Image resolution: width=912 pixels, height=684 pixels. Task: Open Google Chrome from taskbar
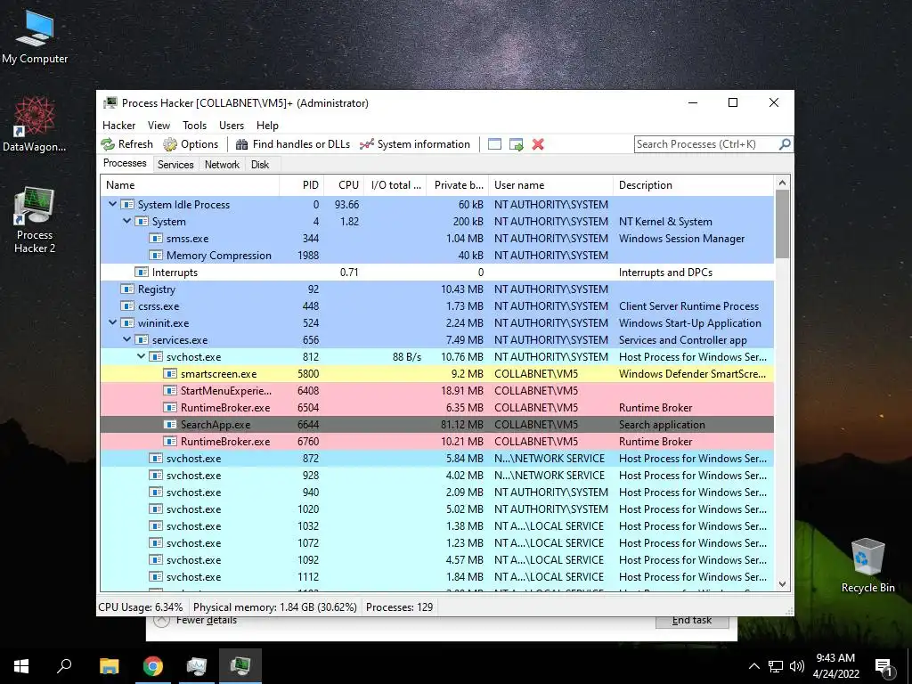pos(153,666)
